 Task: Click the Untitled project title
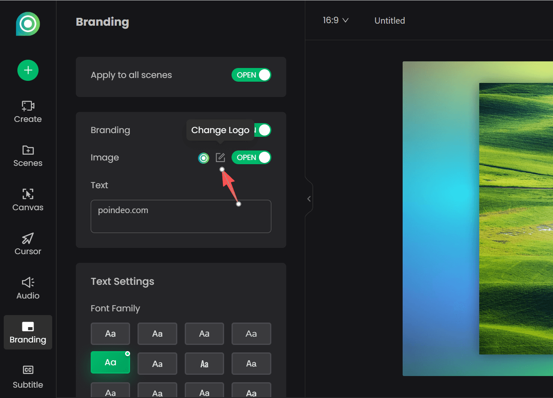[x=389, y=20]
